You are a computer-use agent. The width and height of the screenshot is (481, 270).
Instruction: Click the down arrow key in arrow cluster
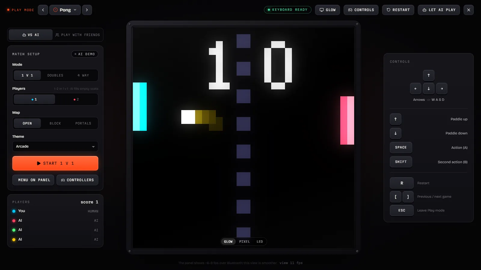(429, 88)
